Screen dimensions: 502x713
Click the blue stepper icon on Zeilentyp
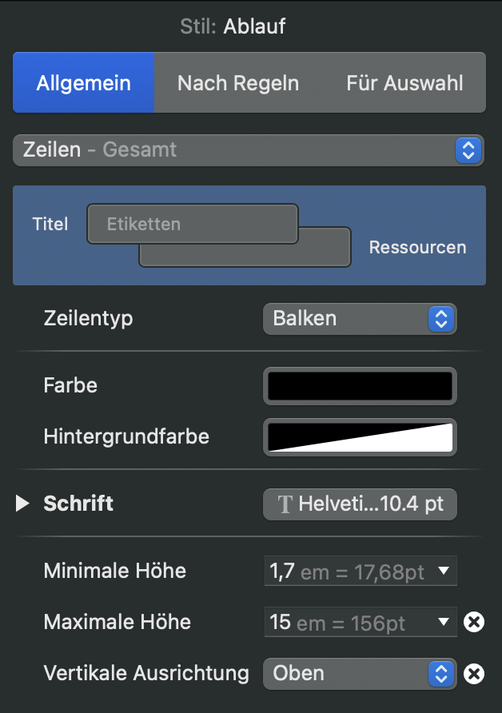point(442,318)
